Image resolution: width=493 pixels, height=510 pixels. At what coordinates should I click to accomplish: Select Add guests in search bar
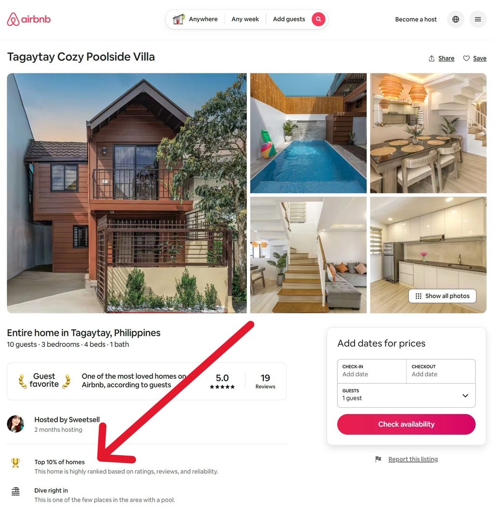click(x=289, y=19)
